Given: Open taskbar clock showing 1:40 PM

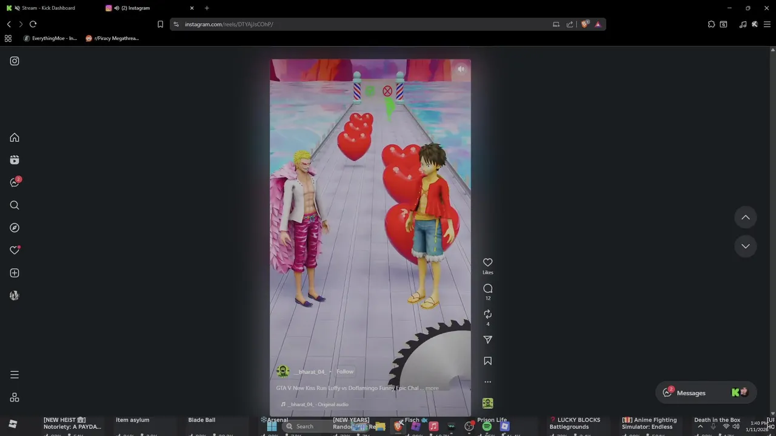Looking at the screenshot, I should pos(759,426).
